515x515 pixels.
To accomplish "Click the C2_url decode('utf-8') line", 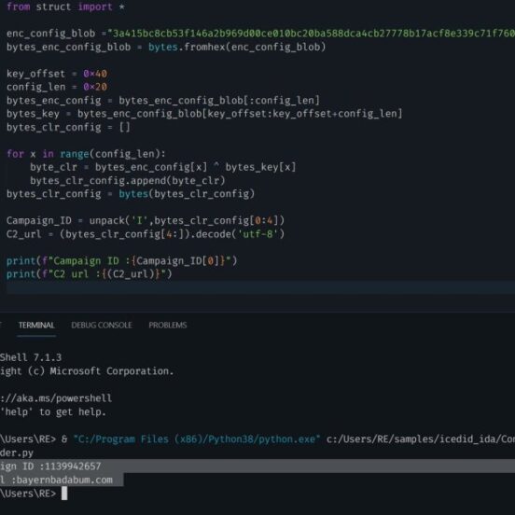I will 146,234.
